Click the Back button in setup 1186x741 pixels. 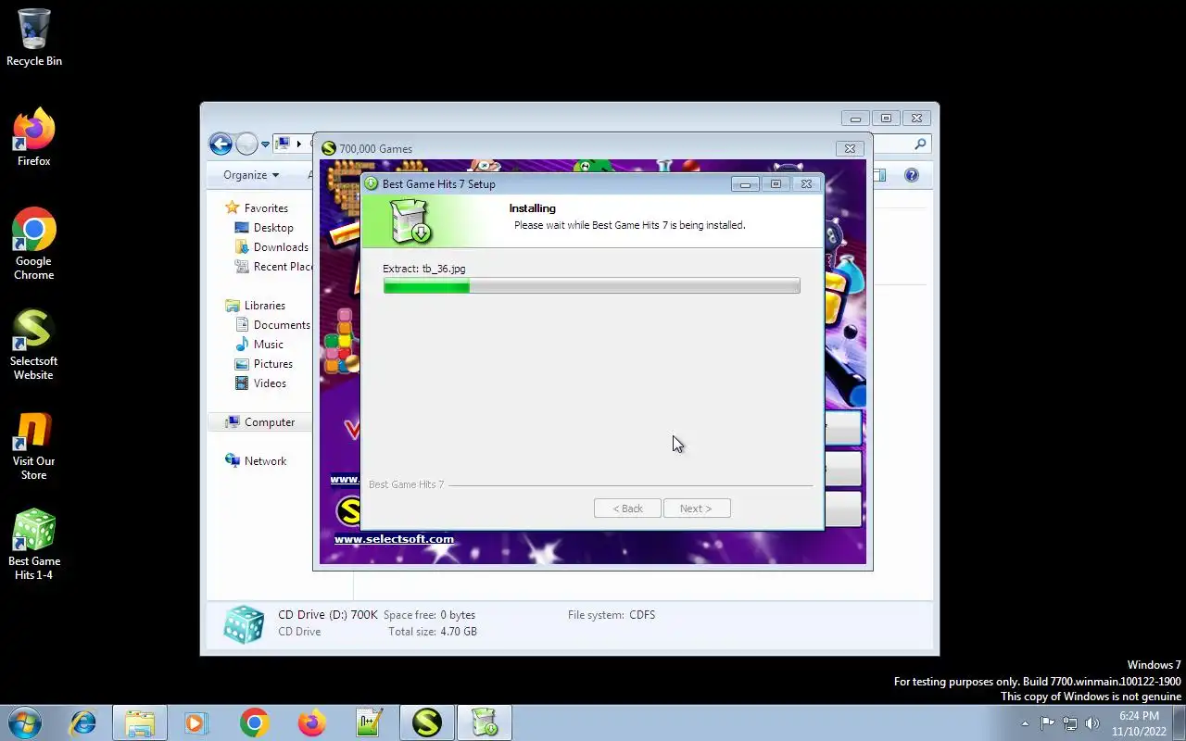(627, 509)
